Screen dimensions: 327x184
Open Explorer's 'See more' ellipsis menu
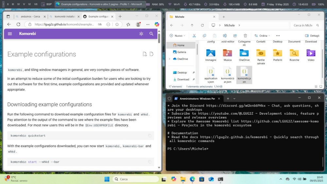coord(278,36)
